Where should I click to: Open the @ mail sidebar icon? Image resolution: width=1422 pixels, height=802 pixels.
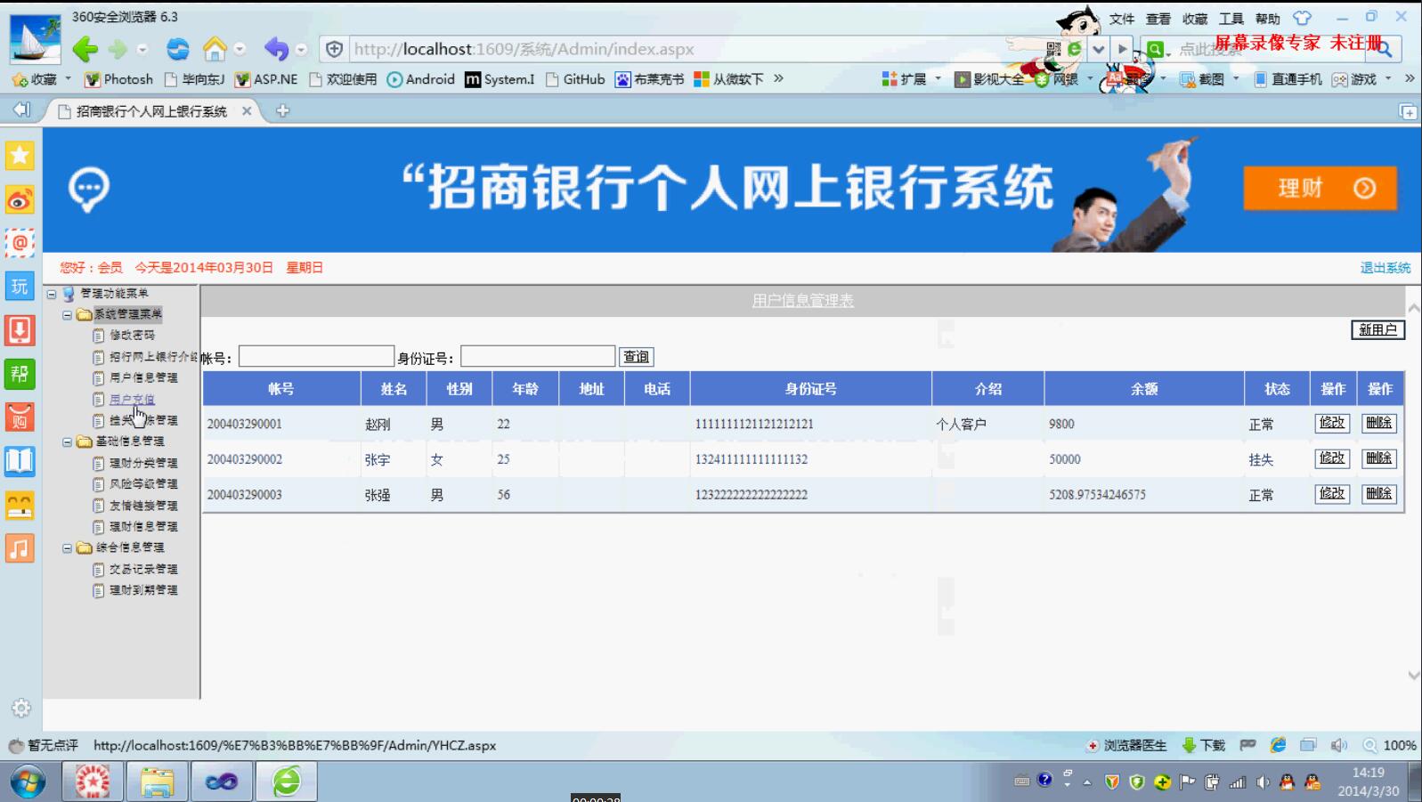[x=20, y=243]
